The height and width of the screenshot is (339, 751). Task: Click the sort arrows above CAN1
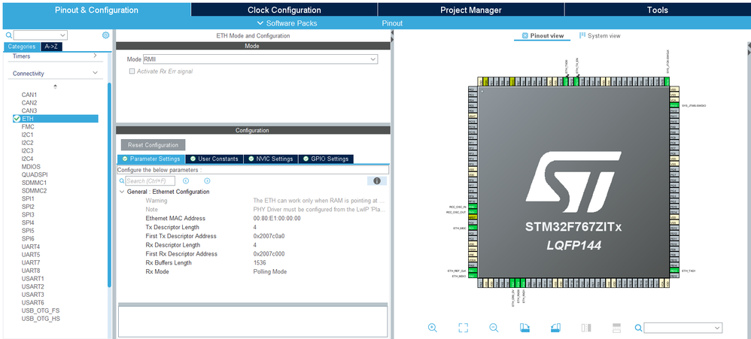[x=55, y=86]
